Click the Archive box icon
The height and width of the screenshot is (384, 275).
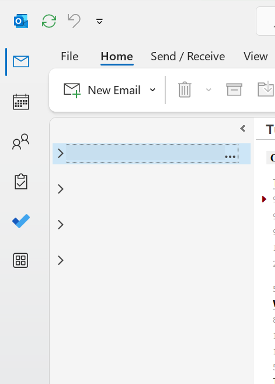click(x=234, y=90)
